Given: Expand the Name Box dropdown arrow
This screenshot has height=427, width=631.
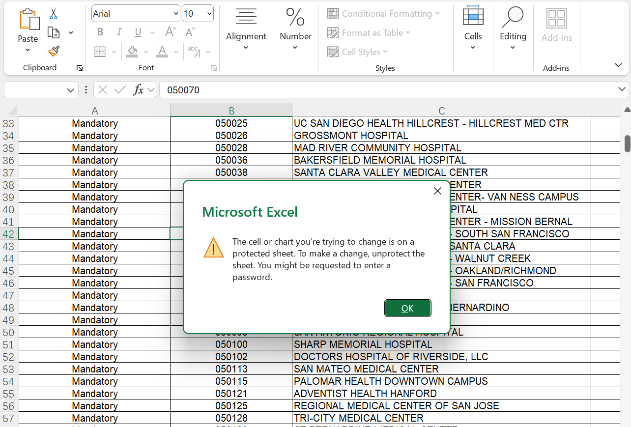Looking at the screenshot, I should tap(70, 90).
